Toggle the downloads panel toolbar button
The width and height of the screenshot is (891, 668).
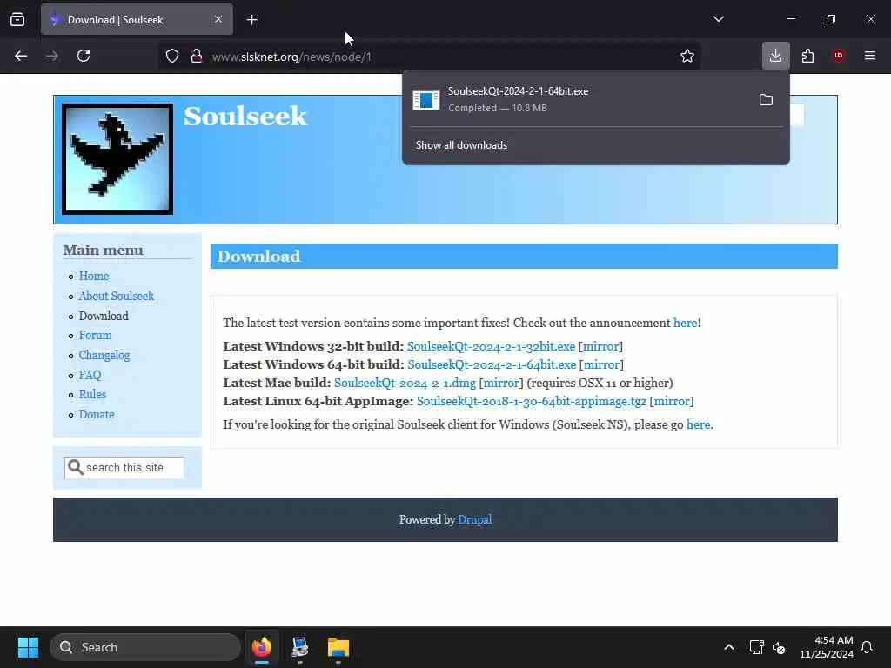point(775,56)
